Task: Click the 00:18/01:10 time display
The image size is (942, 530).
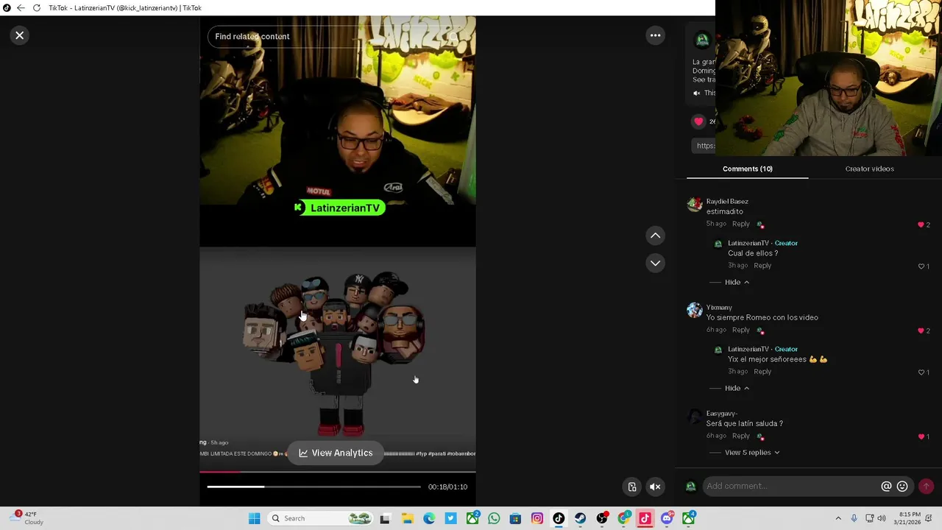Action: [x=447, y=487]
